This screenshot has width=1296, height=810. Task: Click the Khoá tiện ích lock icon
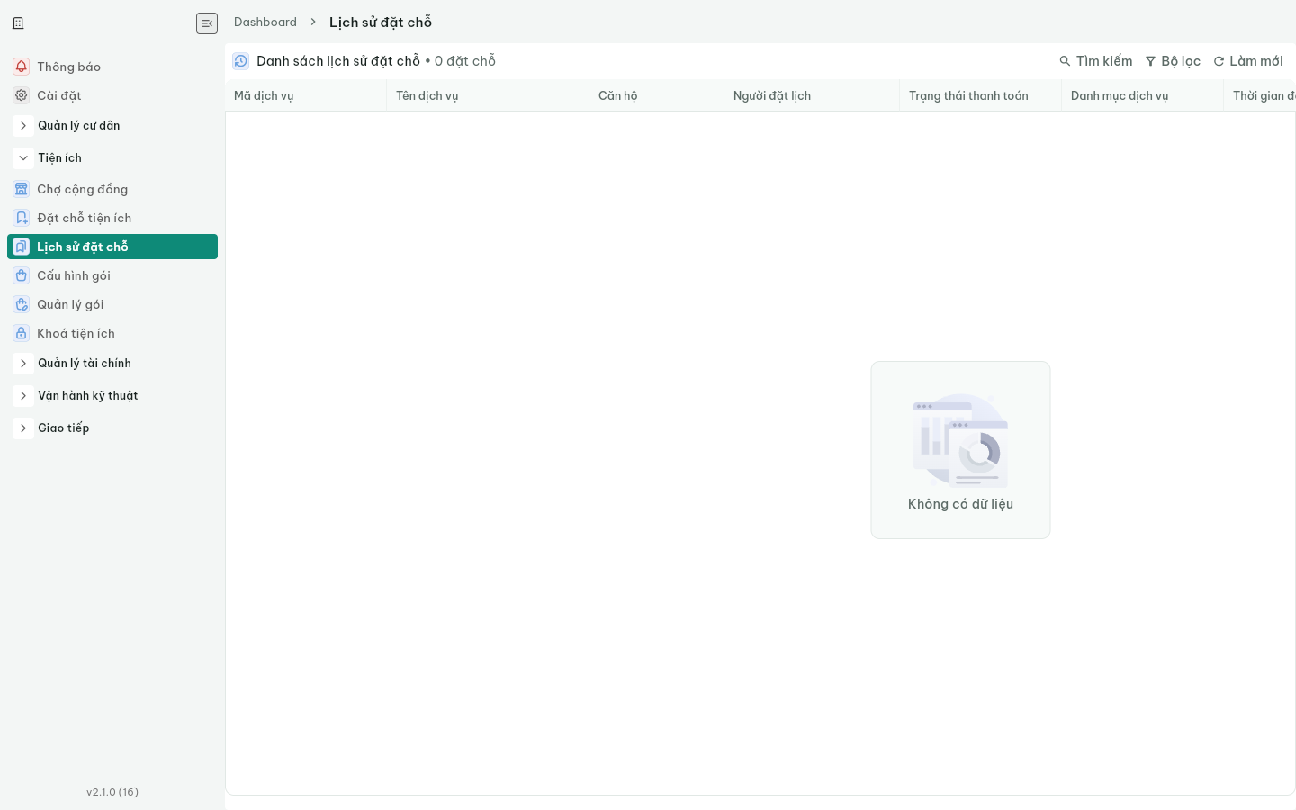(x=22, y=333)
